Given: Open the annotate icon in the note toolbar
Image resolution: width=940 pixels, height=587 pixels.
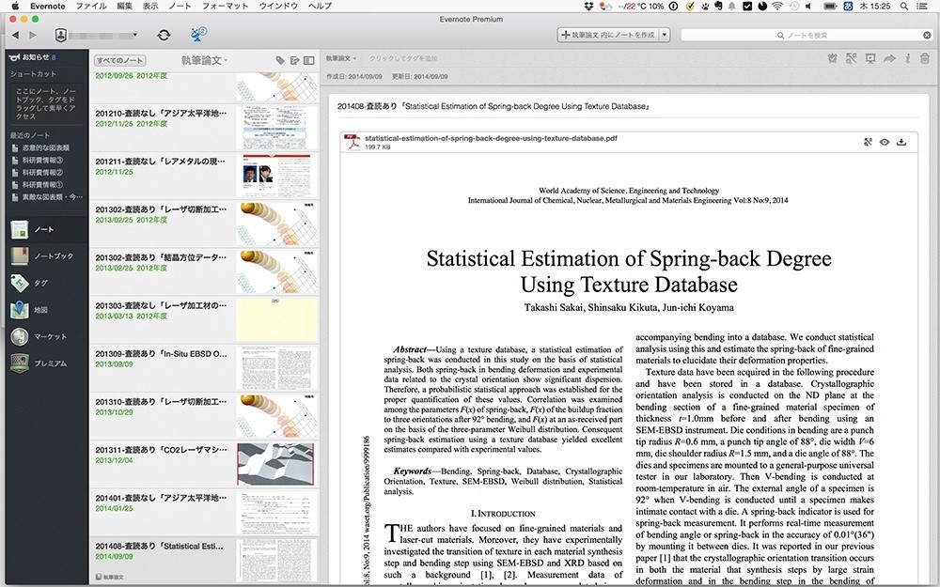Looking at the screenshot, I should [x=851, y=59].
